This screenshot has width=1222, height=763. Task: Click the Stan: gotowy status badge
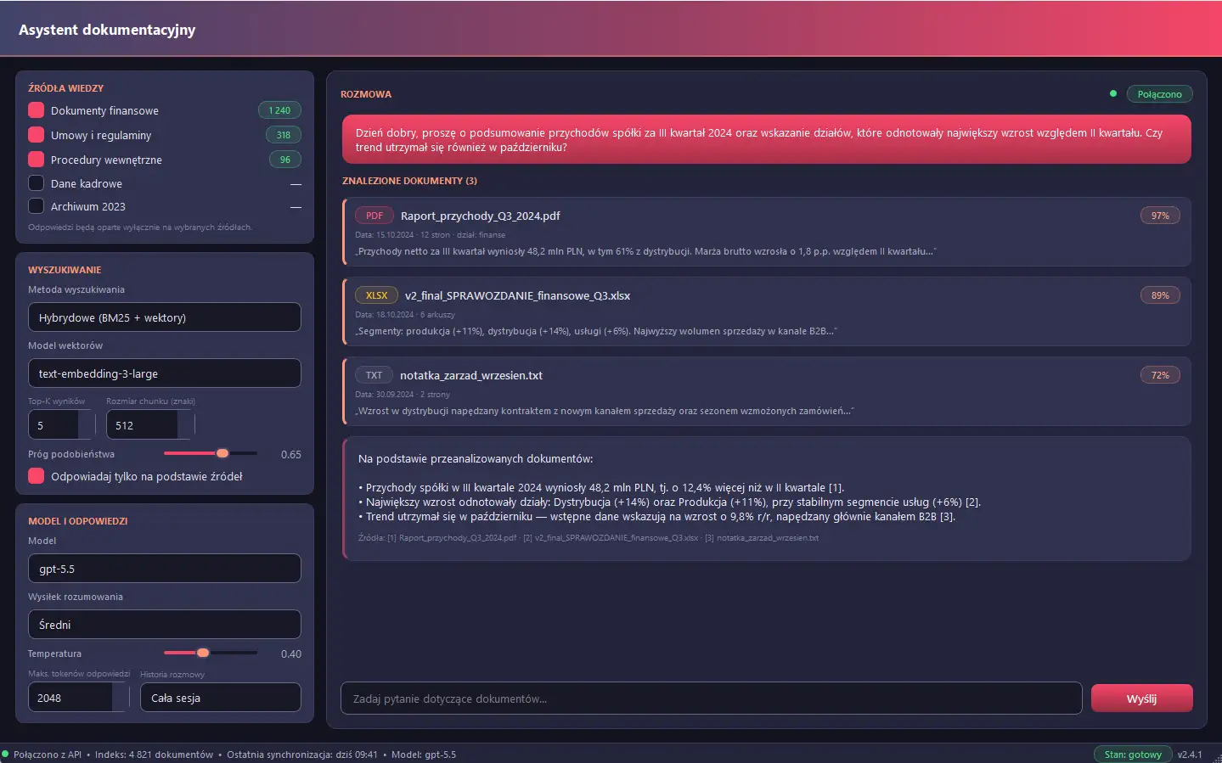[1133, 755]
